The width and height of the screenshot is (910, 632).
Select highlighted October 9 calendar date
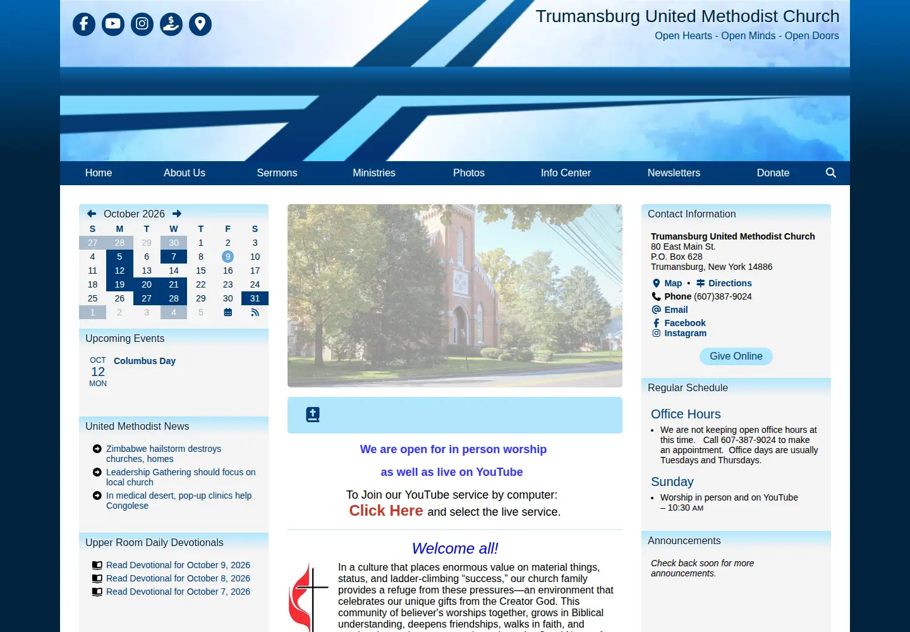[x=227, y=257]
